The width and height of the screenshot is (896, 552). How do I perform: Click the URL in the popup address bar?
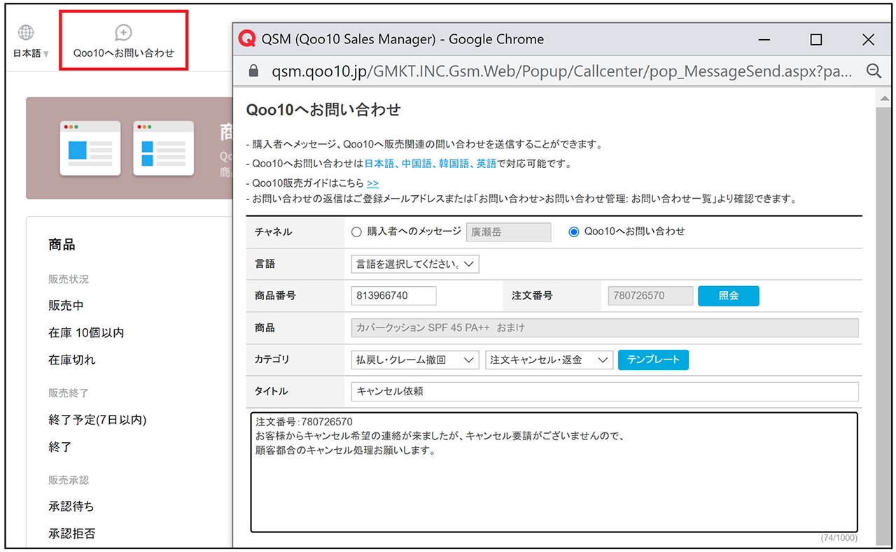click(562, 71)
